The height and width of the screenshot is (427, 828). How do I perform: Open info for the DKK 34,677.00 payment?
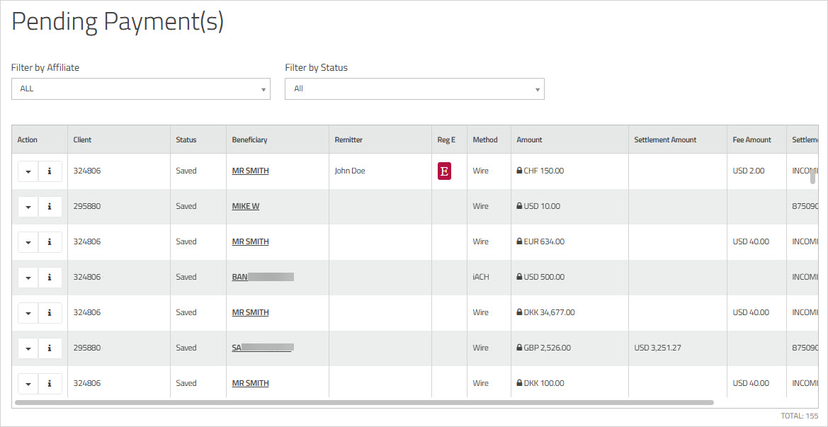[x=50, y=312]
